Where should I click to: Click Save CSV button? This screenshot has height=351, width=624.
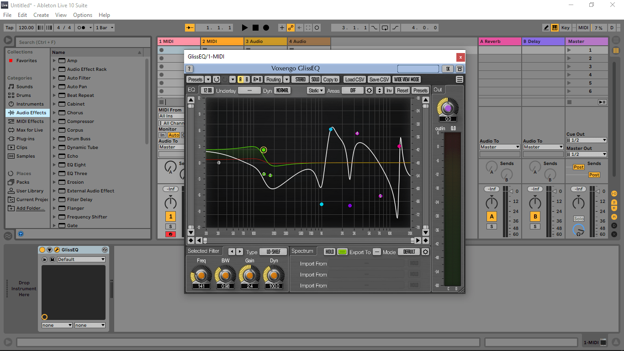pyautogui.click(x=379, y=79)
